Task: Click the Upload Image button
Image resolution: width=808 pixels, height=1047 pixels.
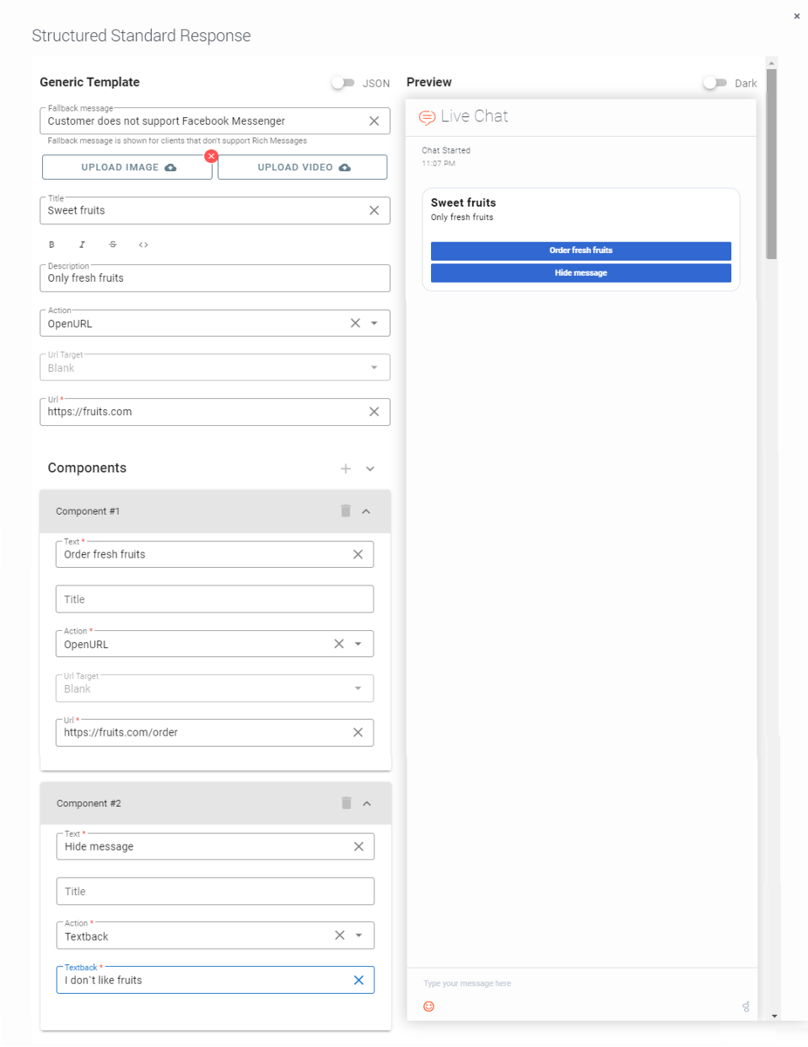Action: coord(127,168)
